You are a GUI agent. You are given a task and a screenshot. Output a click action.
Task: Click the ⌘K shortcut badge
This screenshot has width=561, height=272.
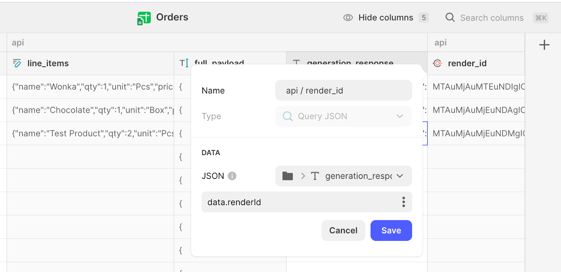coord(541,18)
